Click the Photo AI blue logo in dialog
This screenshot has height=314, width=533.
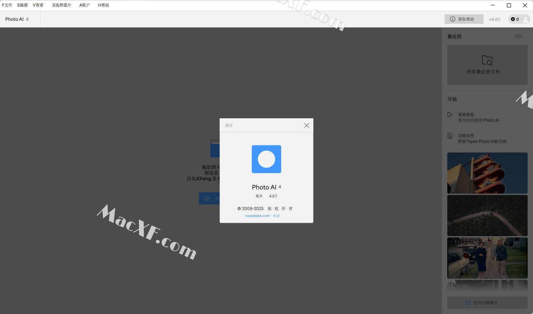[x=266, y=159]
